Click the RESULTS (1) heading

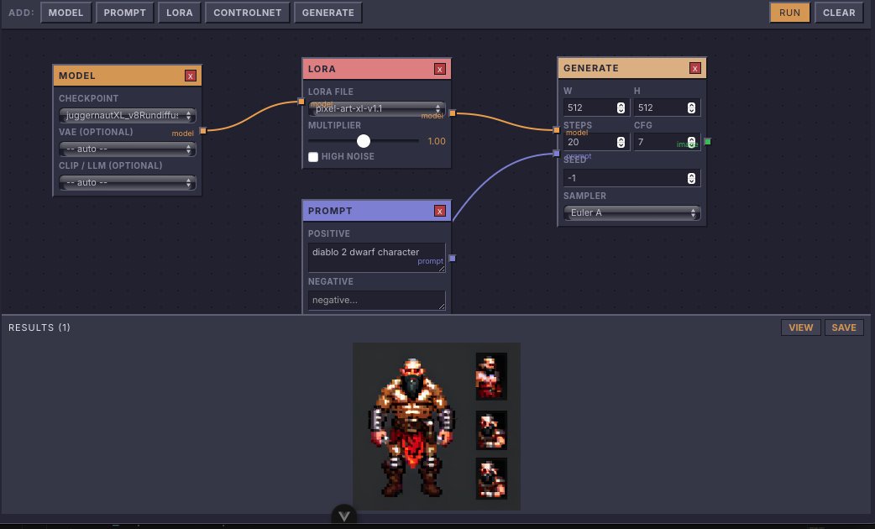39,327
